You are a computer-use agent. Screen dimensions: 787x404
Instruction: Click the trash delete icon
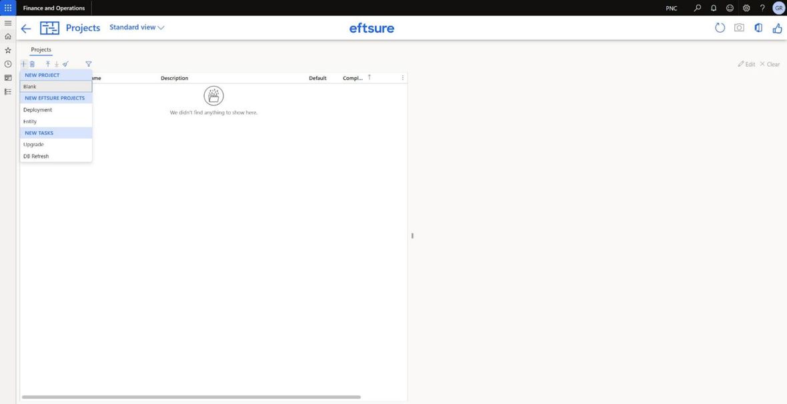32,64
